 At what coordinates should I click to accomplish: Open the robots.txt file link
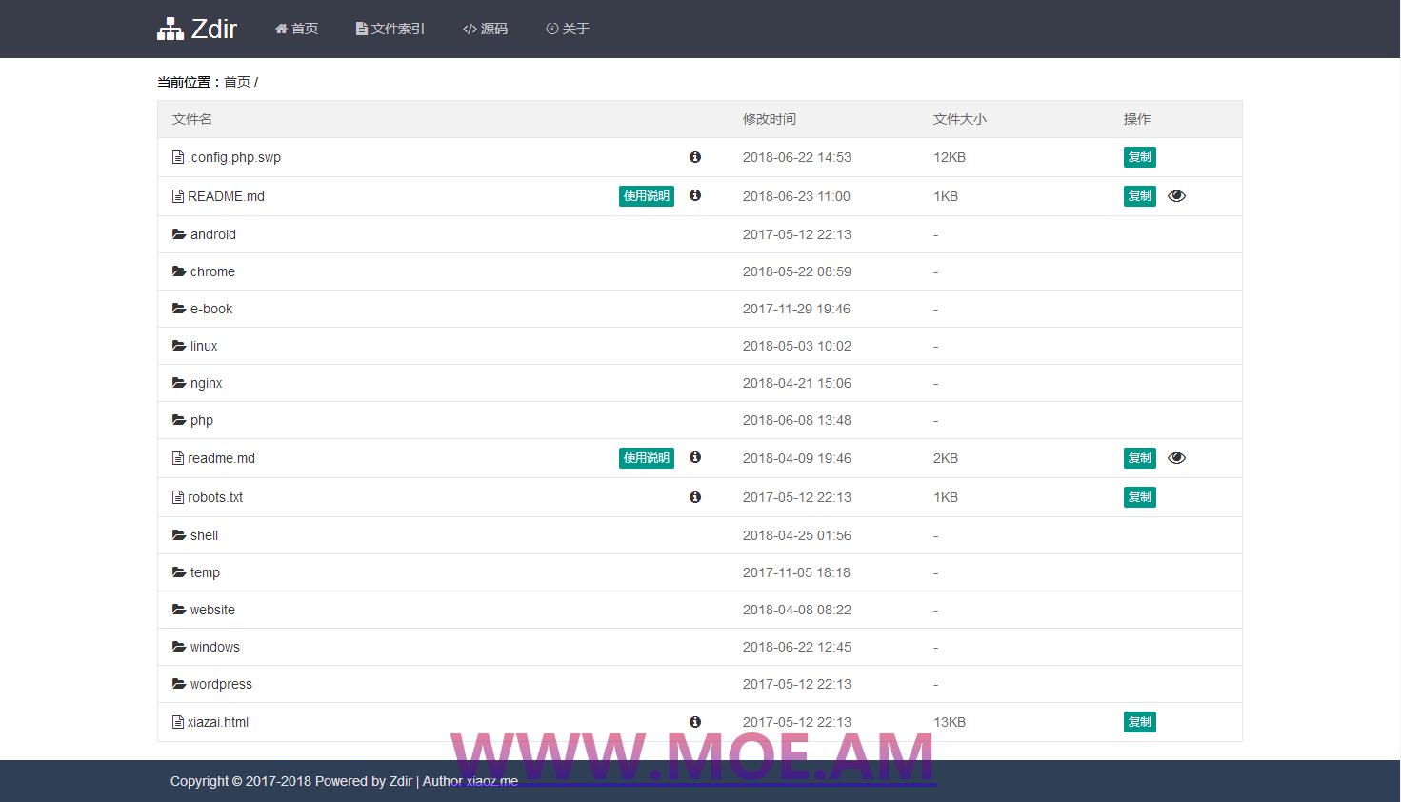(x=215, y=497)
